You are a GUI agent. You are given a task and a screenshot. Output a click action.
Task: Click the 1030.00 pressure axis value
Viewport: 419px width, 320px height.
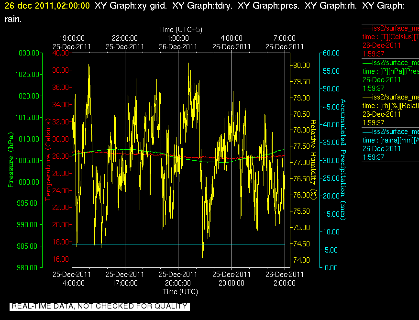point(27,53)
